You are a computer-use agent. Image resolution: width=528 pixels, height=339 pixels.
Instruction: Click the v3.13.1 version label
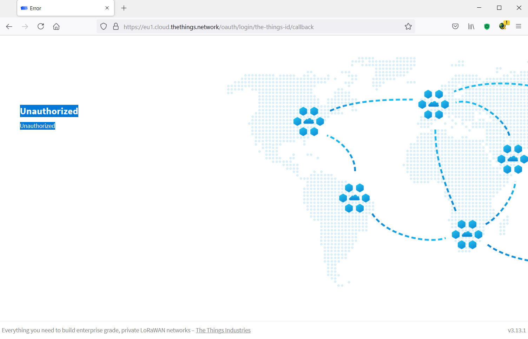517,330
